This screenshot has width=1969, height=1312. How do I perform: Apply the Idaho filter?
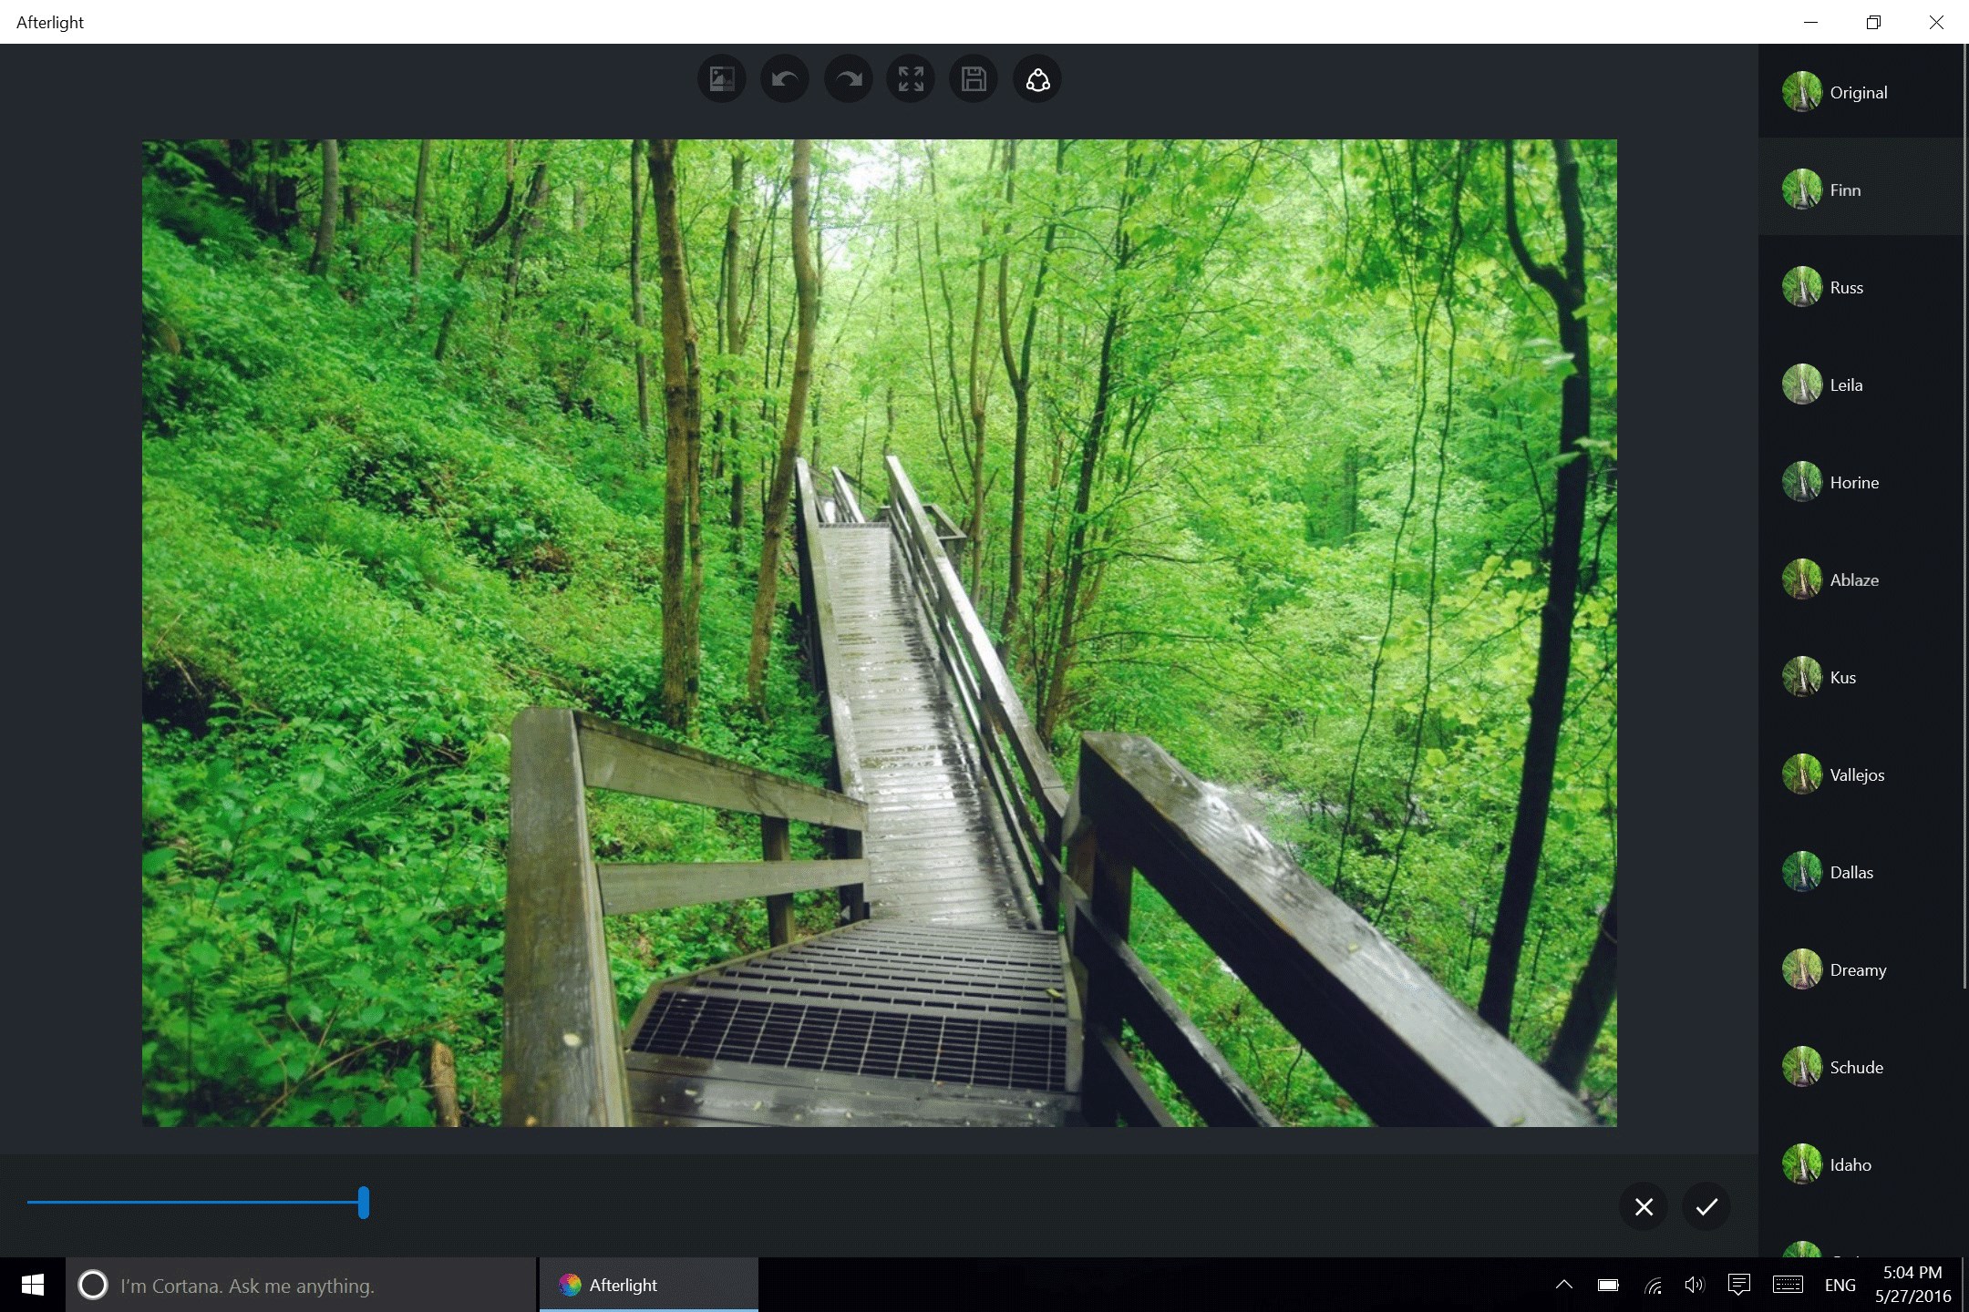pos(1850,1164)
